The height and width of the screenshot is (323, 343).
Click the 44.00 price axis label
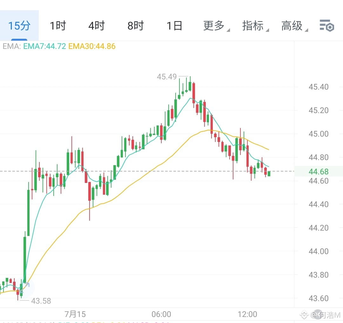(319, 251)
